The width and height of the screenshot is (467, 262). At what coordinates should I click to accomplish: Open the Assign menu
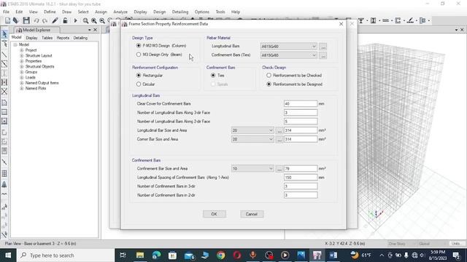(x=101, y=12)
